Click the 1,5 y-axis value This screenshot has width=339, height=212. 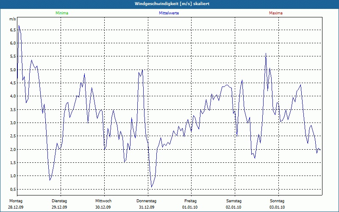[x=13, y=162]
